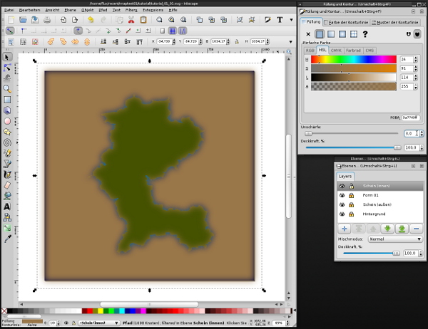The height and width of the screenshot is (329, 428).
Task: Hide the Form 01 layer
Action: click(342, 195)
